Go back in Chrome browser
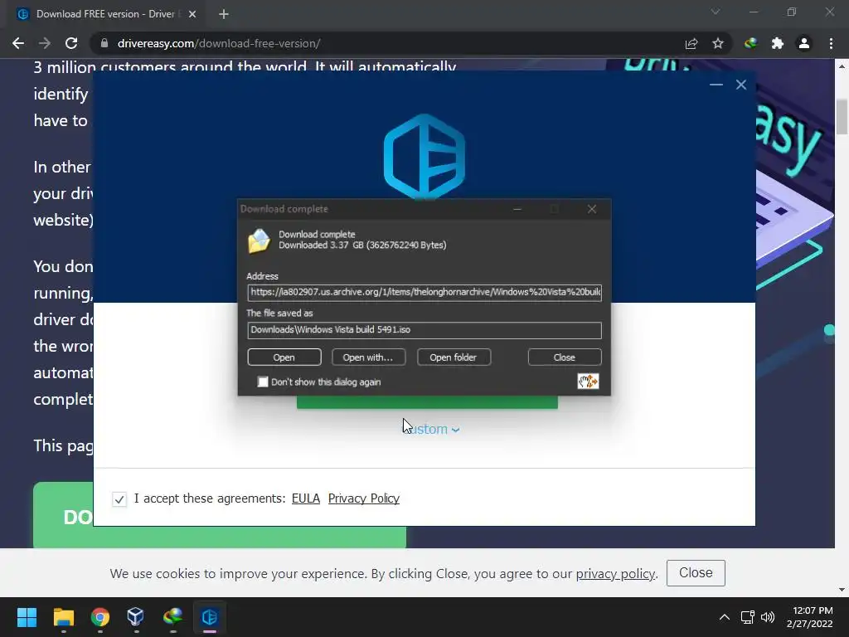The height and width of the screenshot is (637, 849). tap(18, 43)
